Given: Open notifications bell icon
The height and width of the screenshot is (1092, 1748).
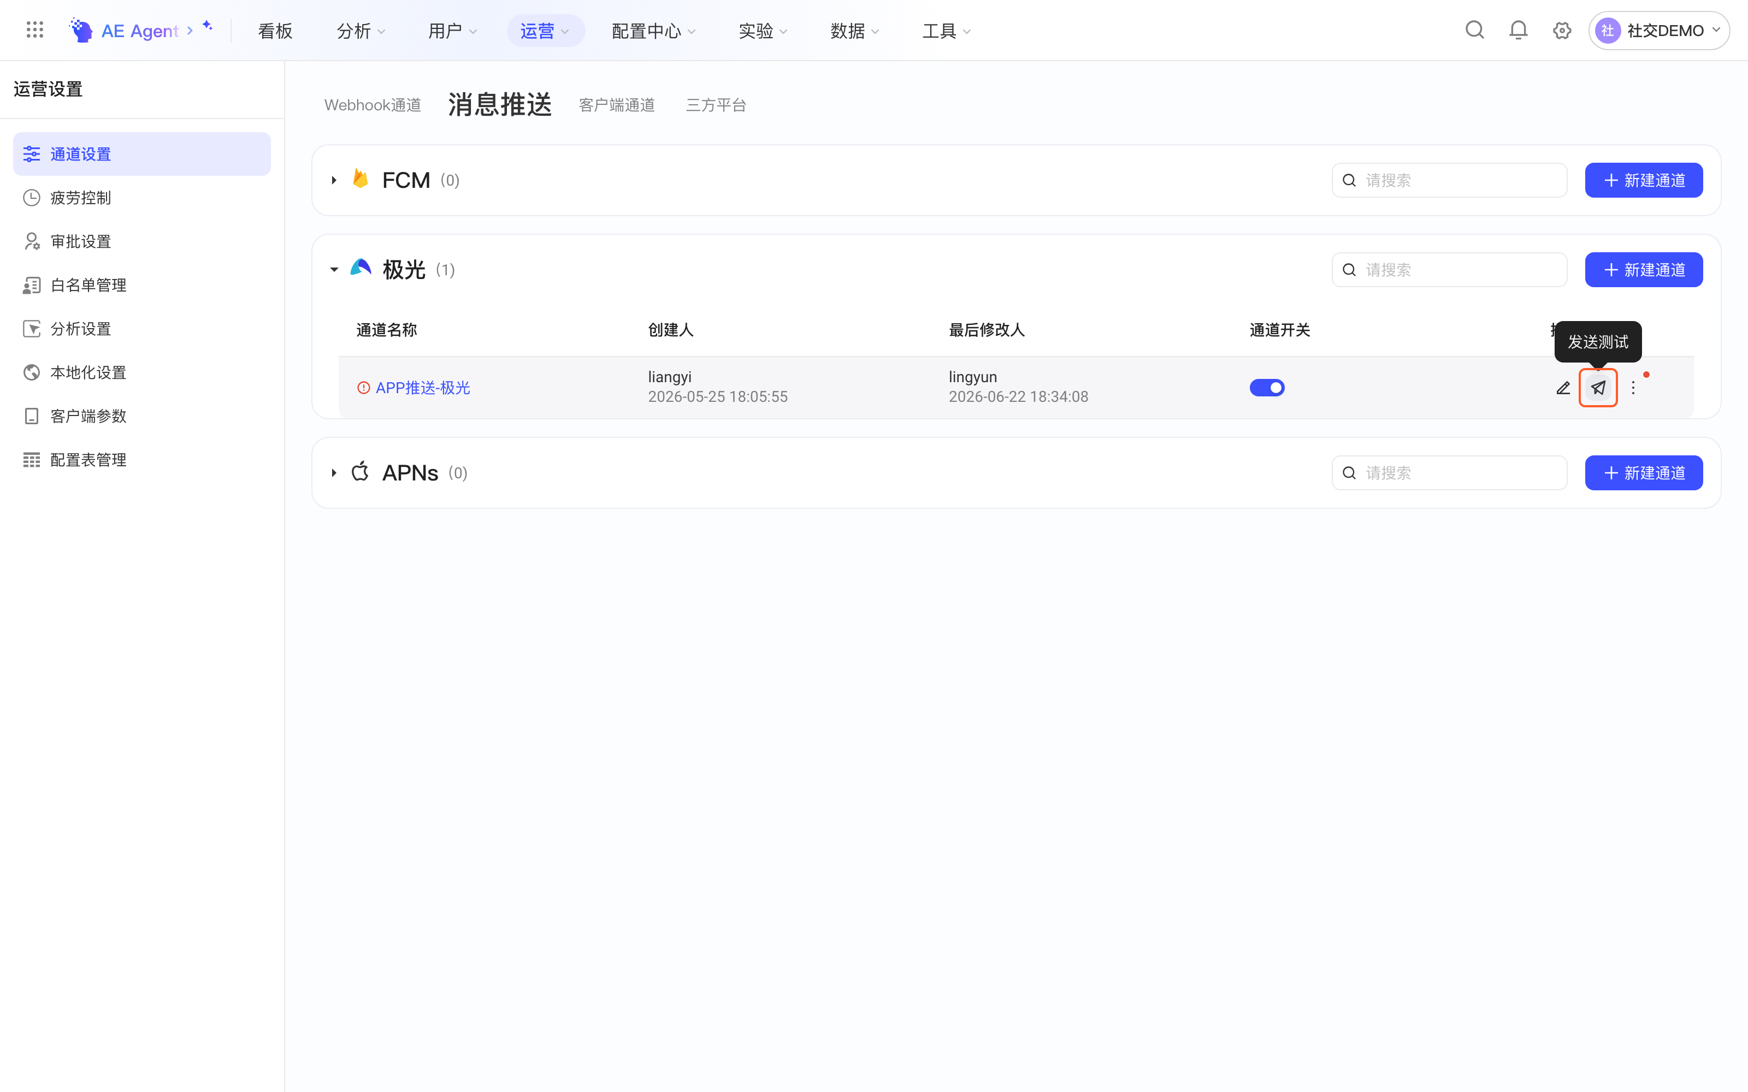Looking at the screenshot, I should coord(1519,31).
